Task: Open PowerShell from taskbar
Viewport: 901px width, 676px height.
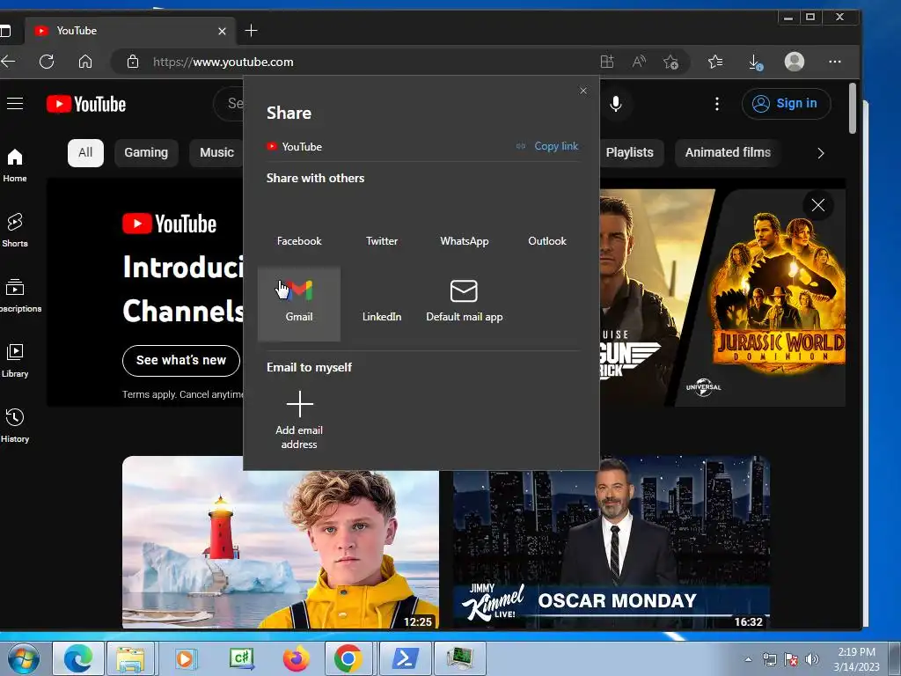Action: pyautogui.click(x=405, y=658)
